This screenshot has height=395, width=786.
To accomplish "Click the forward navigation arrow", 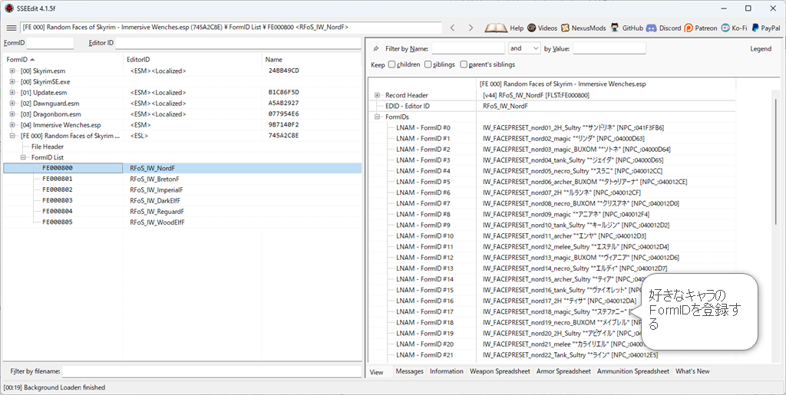I will (x=471, y=28).
